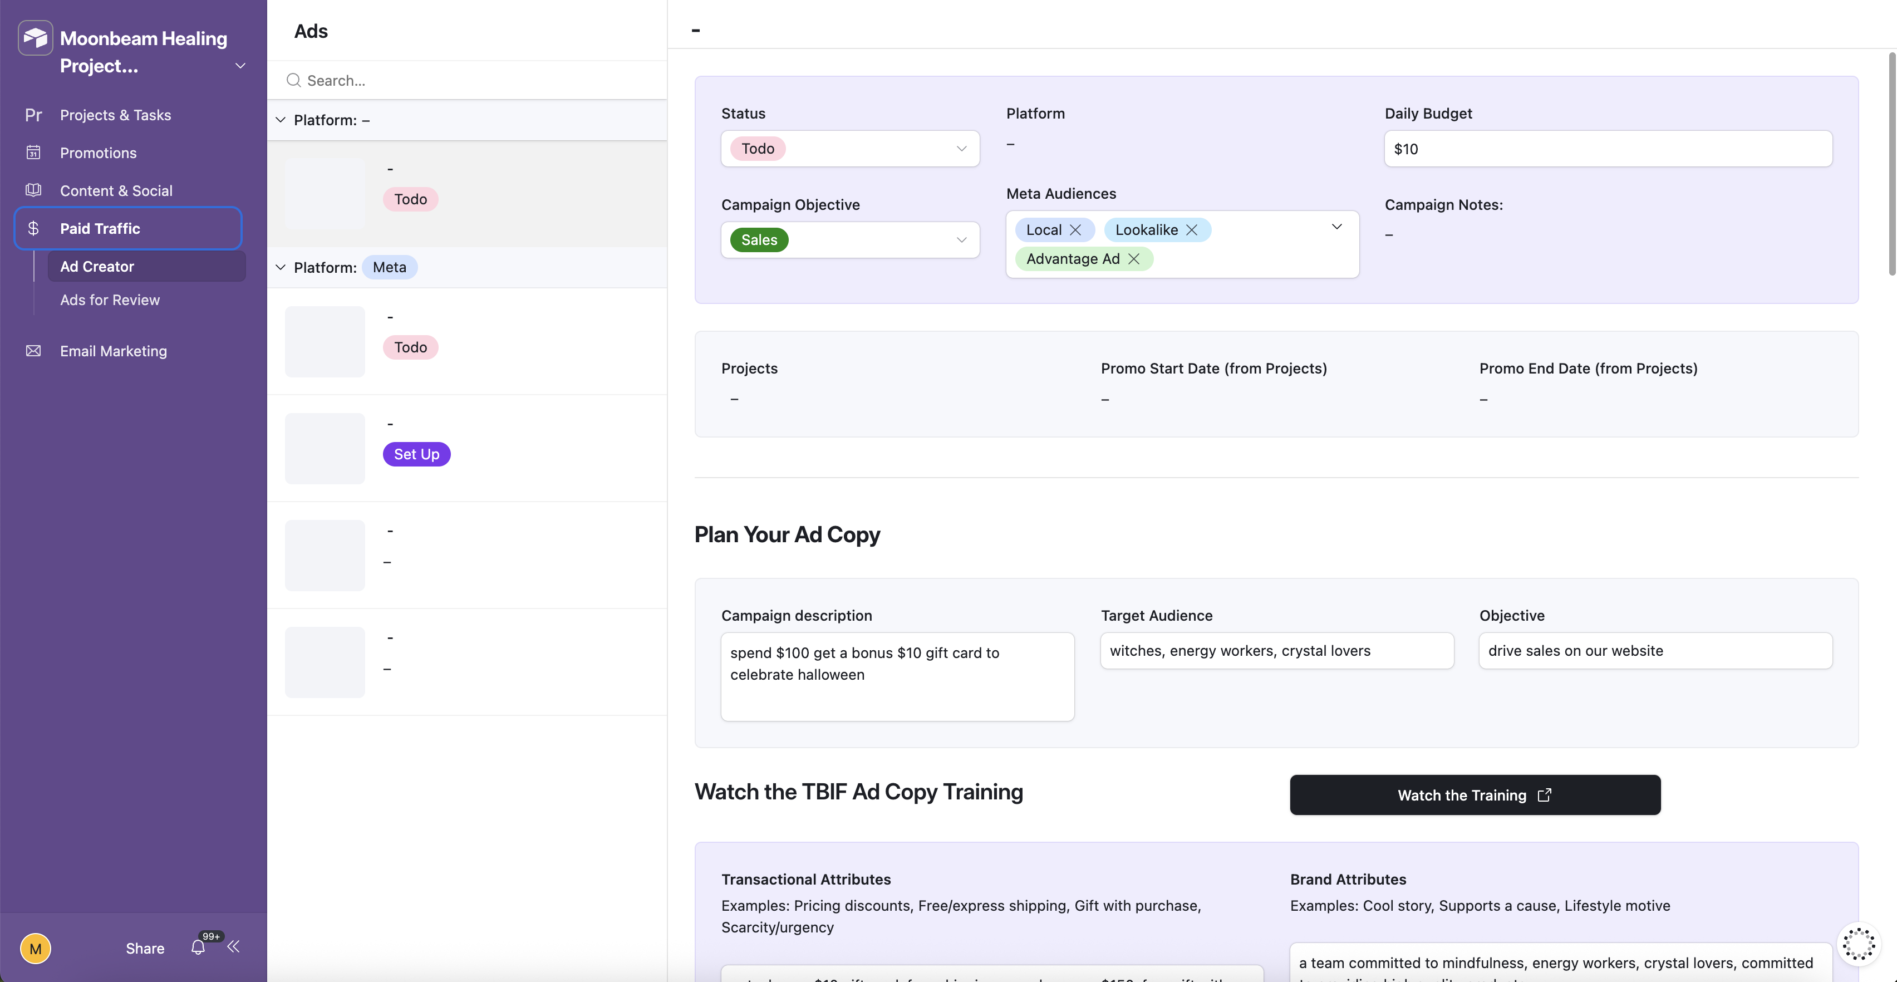Edit the Objective field
This screenshot has width=1897, height=982.
point(1655,651)
